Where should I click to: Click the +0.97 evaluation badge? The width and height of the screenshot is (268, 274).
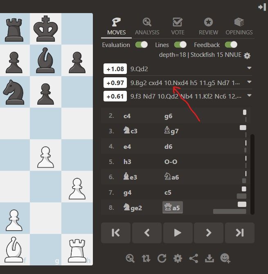point(115,83)
